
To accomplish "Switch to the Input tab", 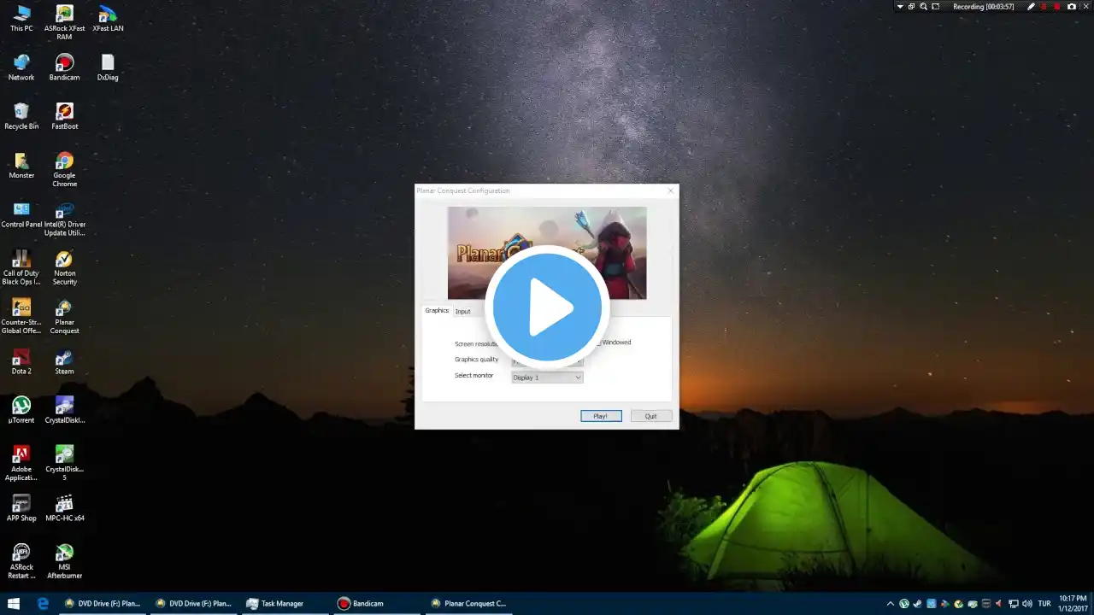I will tap(462, 311).
